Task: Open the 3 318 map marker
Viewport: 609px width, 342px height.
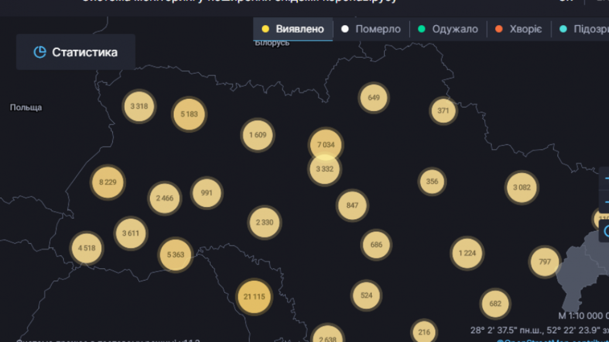Action: 139,106
